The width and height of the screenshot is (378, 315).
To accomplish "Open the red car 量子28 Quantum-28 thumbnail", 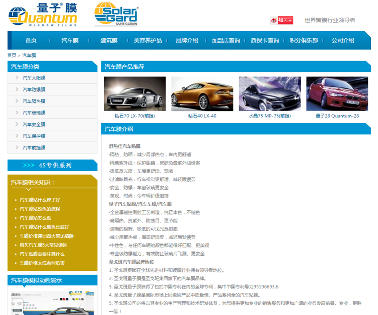I will pyautogui.click(x=337, y=94).
